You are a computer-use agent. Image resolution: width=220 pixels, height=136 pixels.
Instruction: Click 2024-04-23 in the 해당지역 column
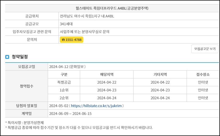[107, 90]
